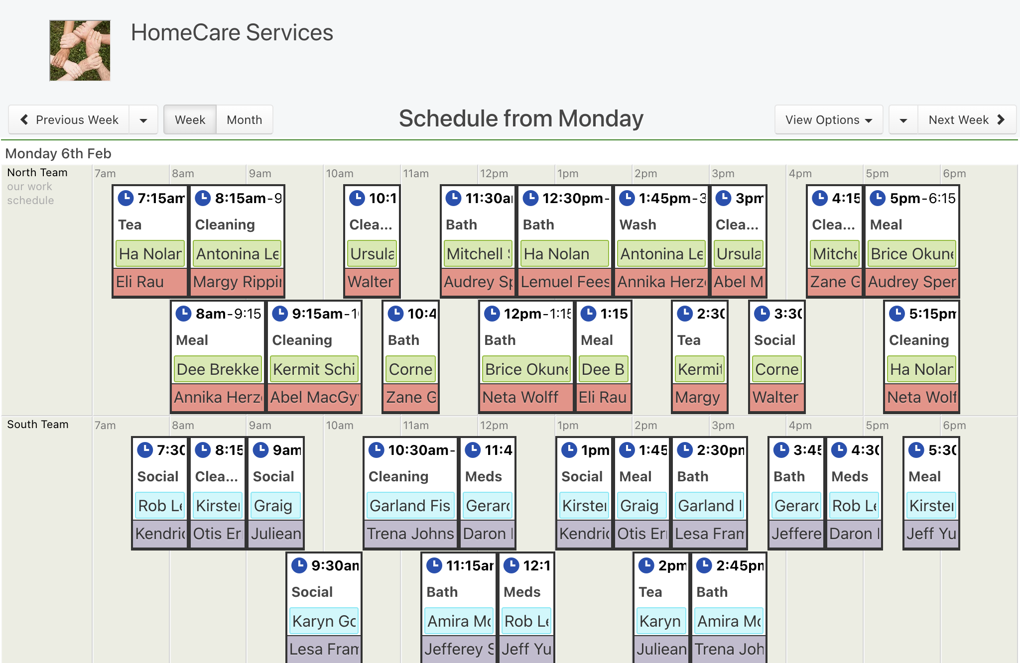Screen dimensions: 1020x663
Task: Click clock icon on 5:15pm Cleaning shift
Action: 897,313
